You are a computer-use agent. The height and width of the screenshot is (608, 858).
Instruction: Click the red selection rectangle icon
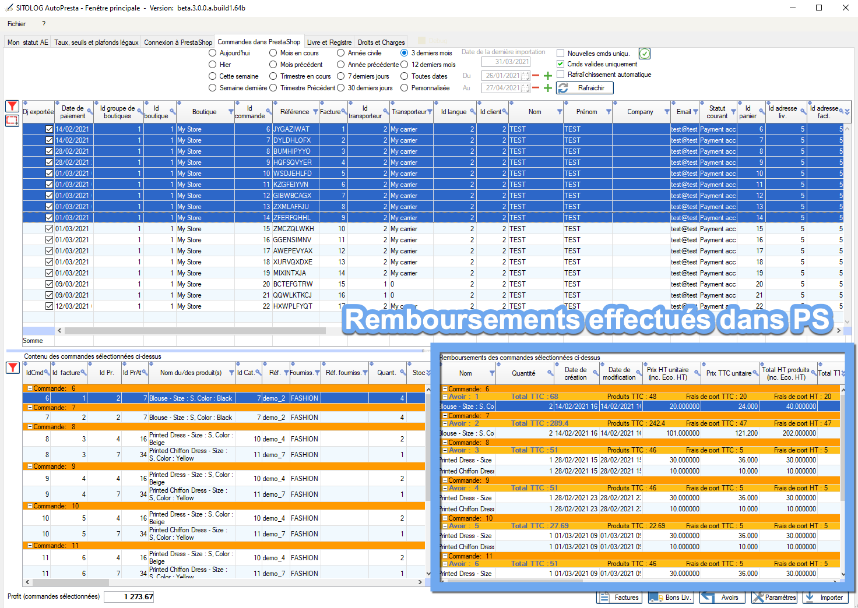[x=12, y=121]
